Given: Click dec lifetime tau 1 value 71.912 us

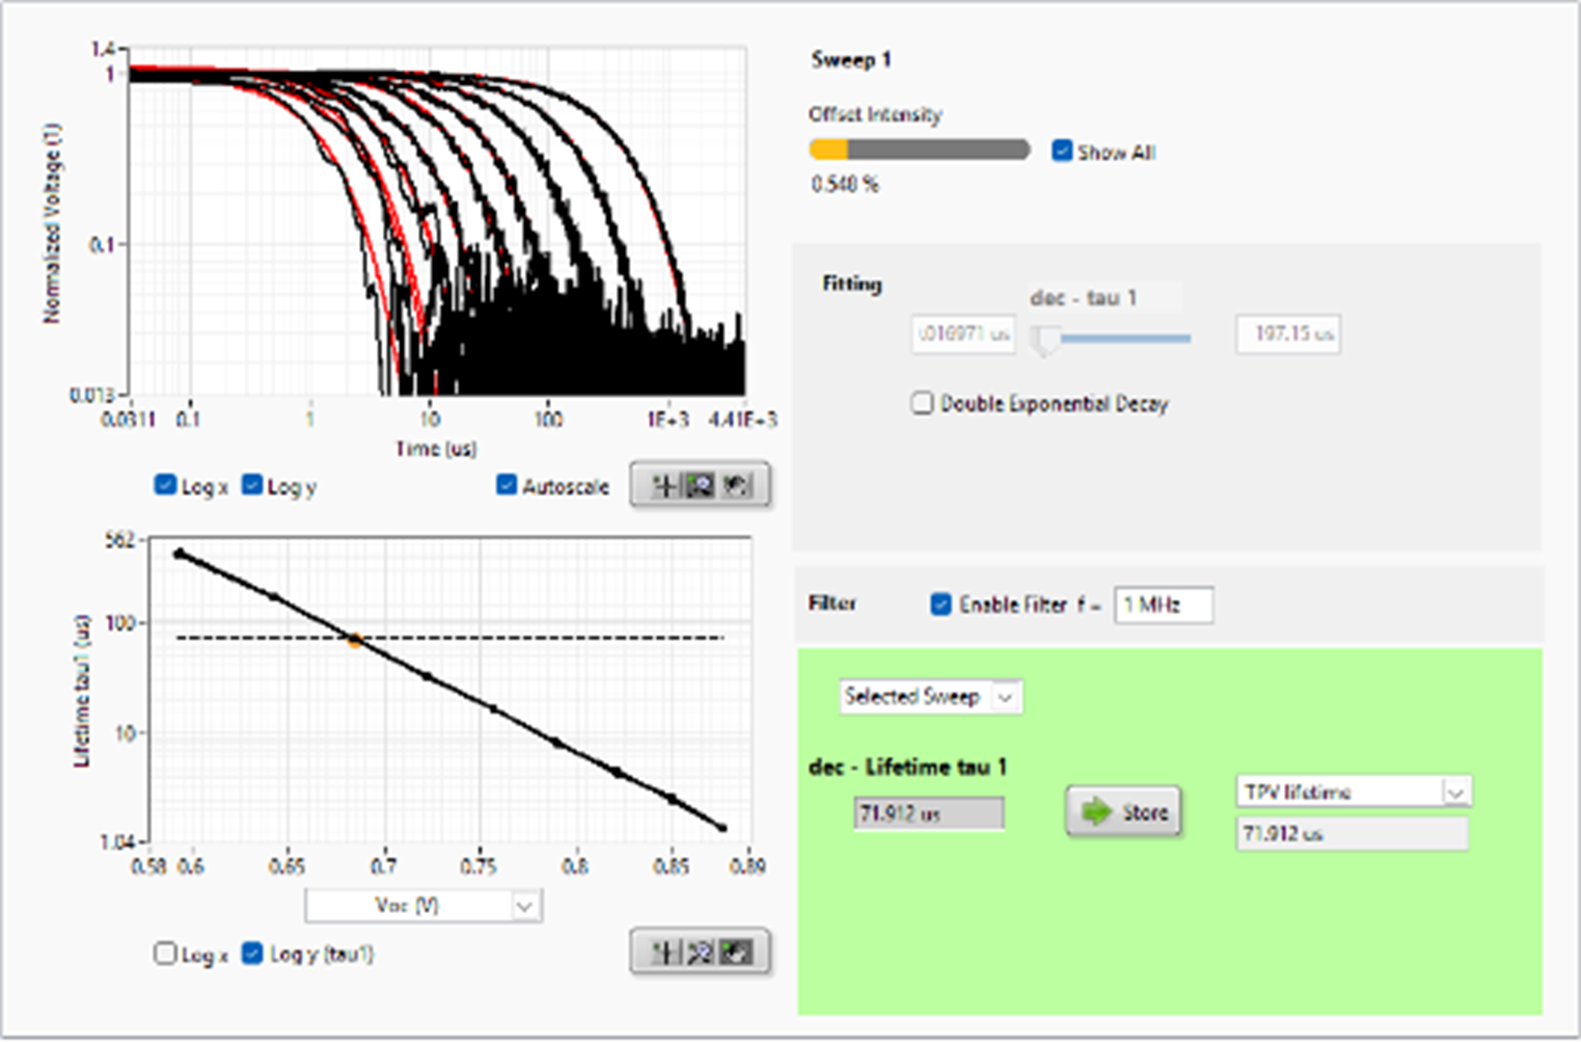Looking at the screenshot, I should 929,813.
